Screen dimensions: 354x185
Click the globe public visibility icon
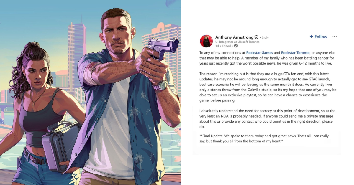tap(236, 46)
